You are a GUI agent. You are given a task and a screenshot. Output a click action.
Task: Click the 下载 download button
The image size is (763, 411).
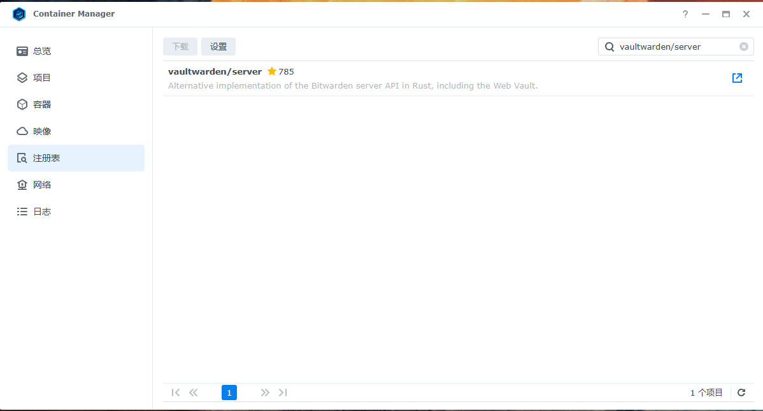pos(180,47)
